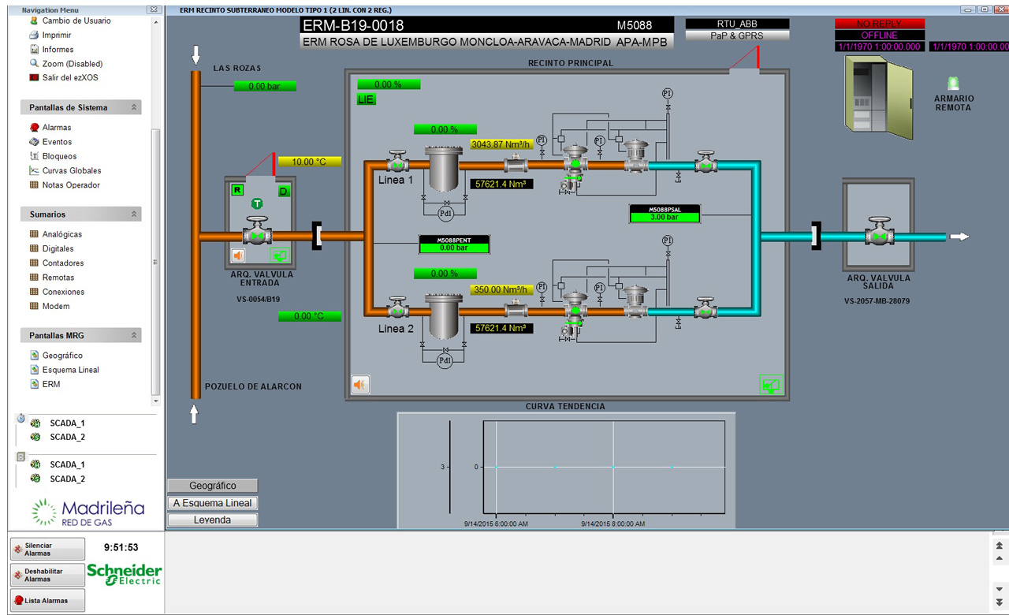This screenshot has width=1009, height=615.
Task: Click the red NO REPLY status
Action: click(880, 24)
